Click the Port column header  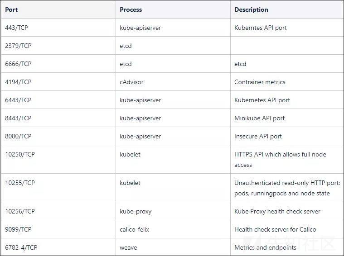[11, 9]
